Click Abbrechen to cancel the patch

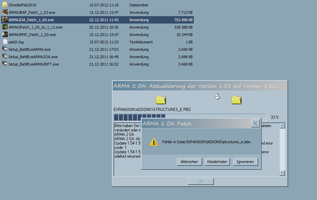click(x=189, y=162)
